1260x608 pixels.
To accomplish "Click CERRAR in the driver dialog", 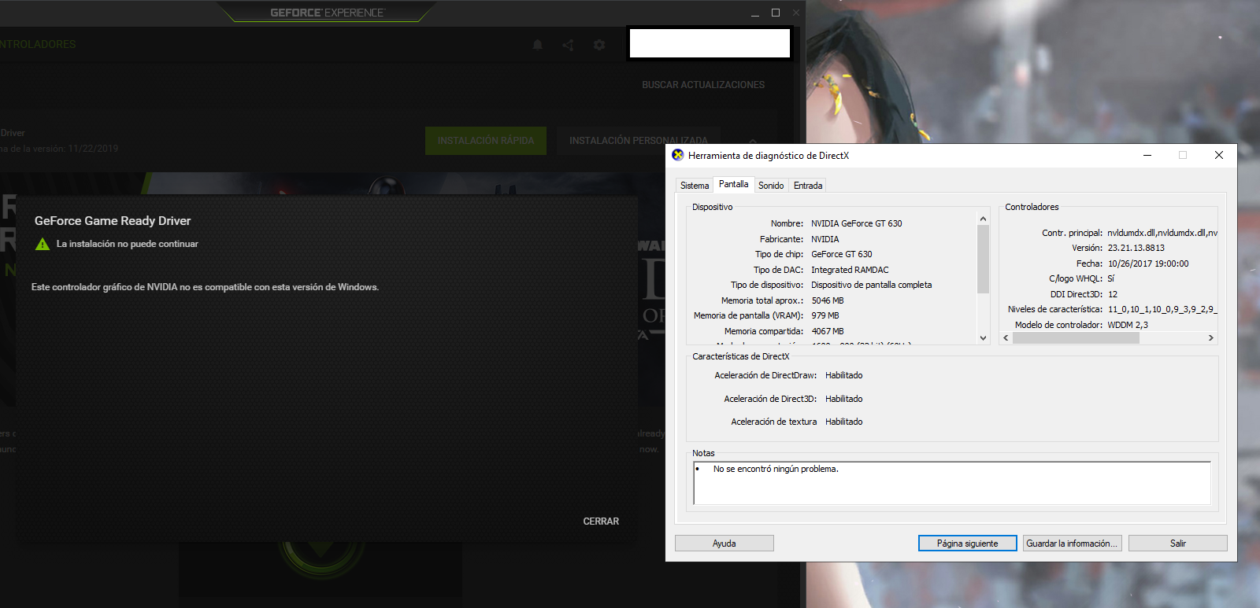I will pos(601,521).
